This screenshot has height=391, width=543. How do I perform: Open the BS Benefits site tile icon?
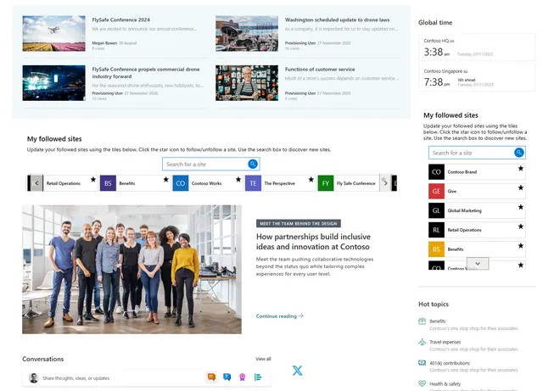(108, 183)
